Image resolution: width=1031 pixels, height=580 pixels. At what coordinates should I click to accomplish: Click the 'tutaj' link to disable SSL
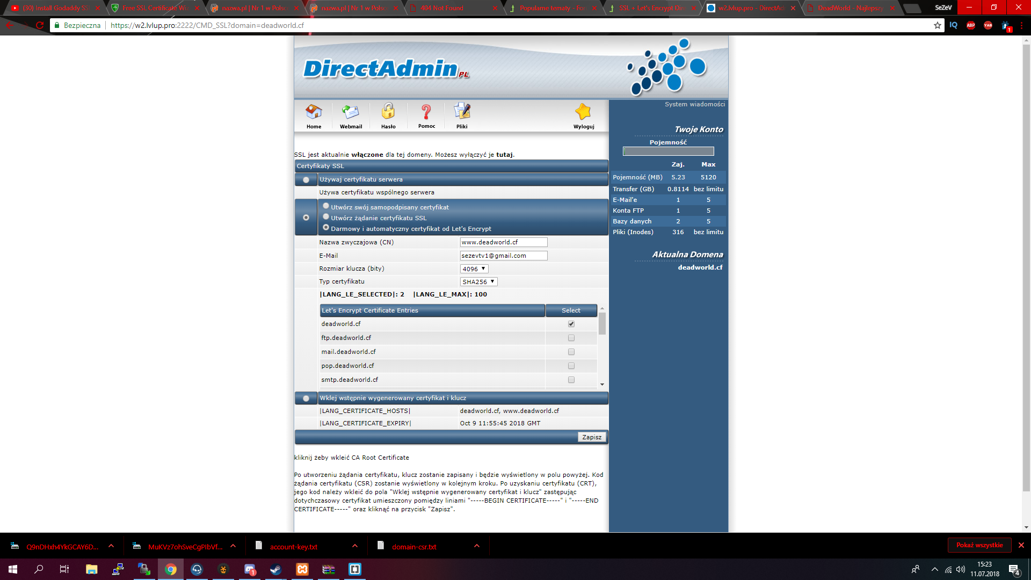point(504,155)
